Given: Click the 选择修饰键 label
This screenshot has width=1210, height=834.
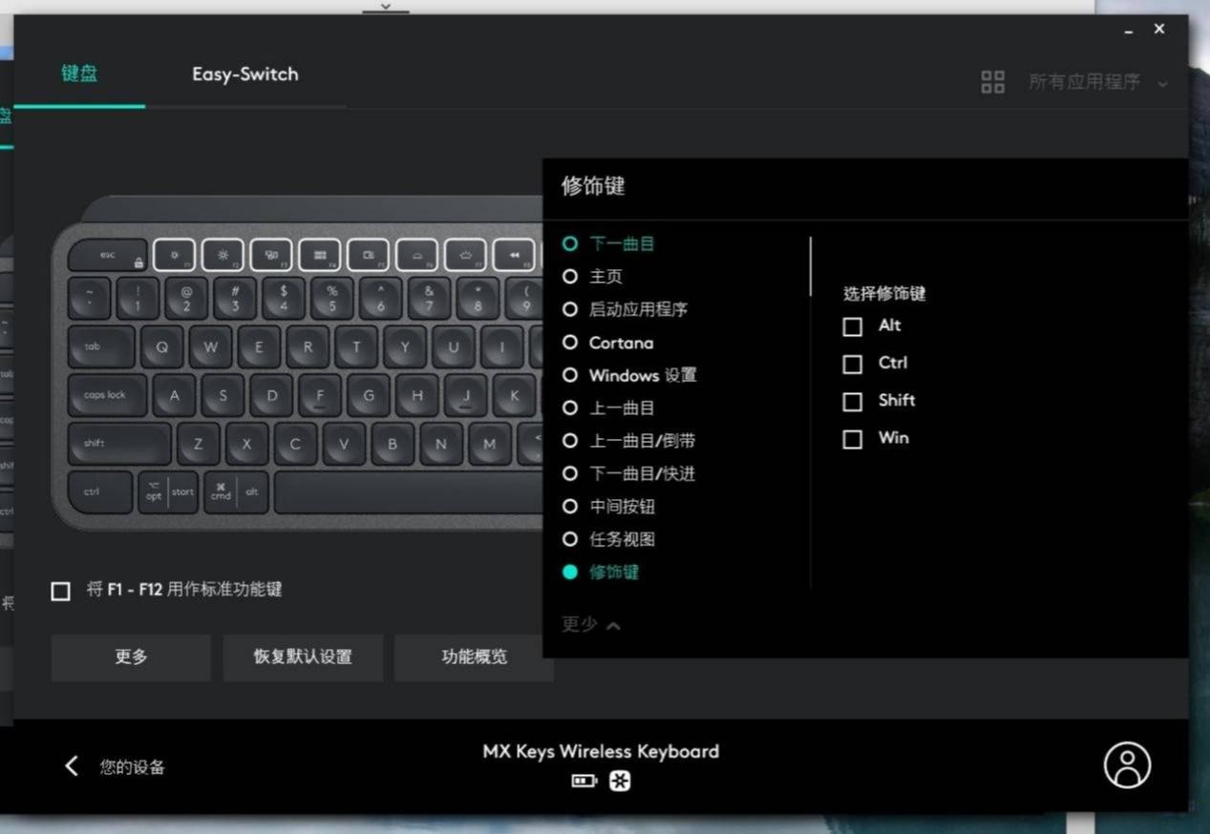Looking at the screenshot, I should click(x=884, y=293).
